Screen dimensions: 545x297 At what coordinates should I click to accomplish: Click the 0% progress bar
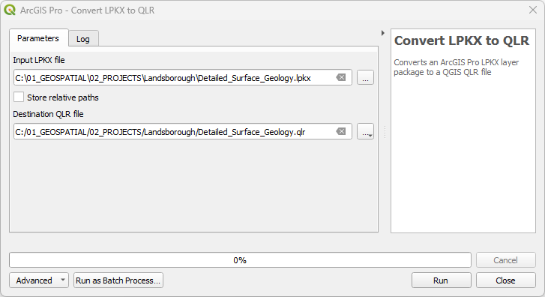coord(240,260)
